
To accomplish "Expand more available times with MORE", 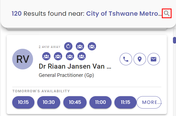I will coord(149,102).
